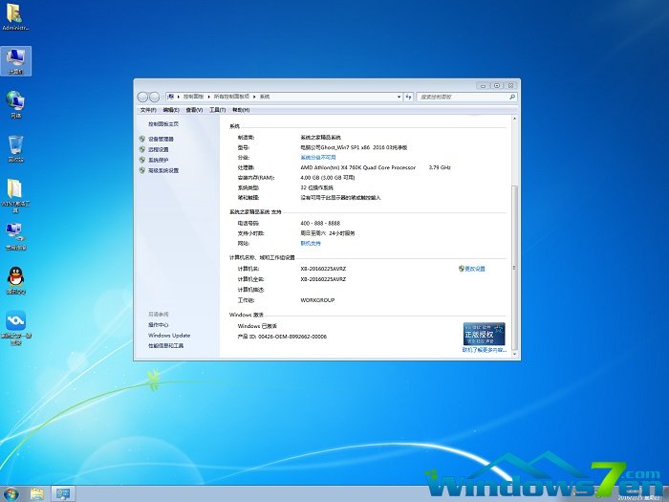The image size is (669, 502).
Task: Open Windows Update link in sidebar
Action: [x=169, y=336]
